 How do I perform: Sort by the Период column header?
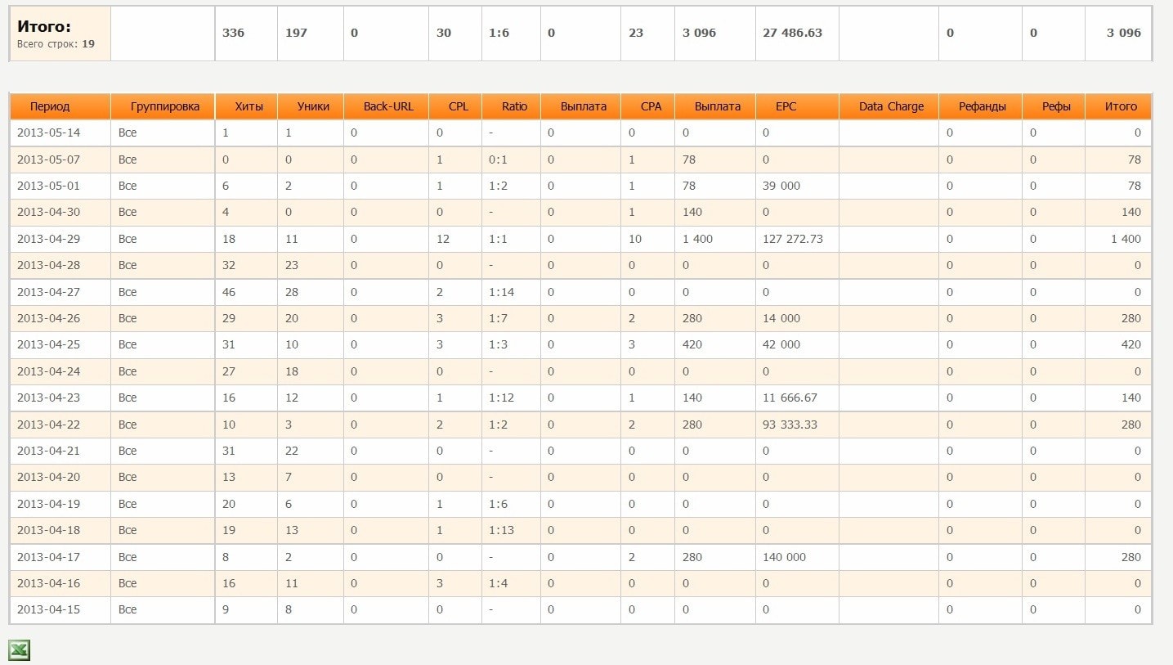(50, 106)
